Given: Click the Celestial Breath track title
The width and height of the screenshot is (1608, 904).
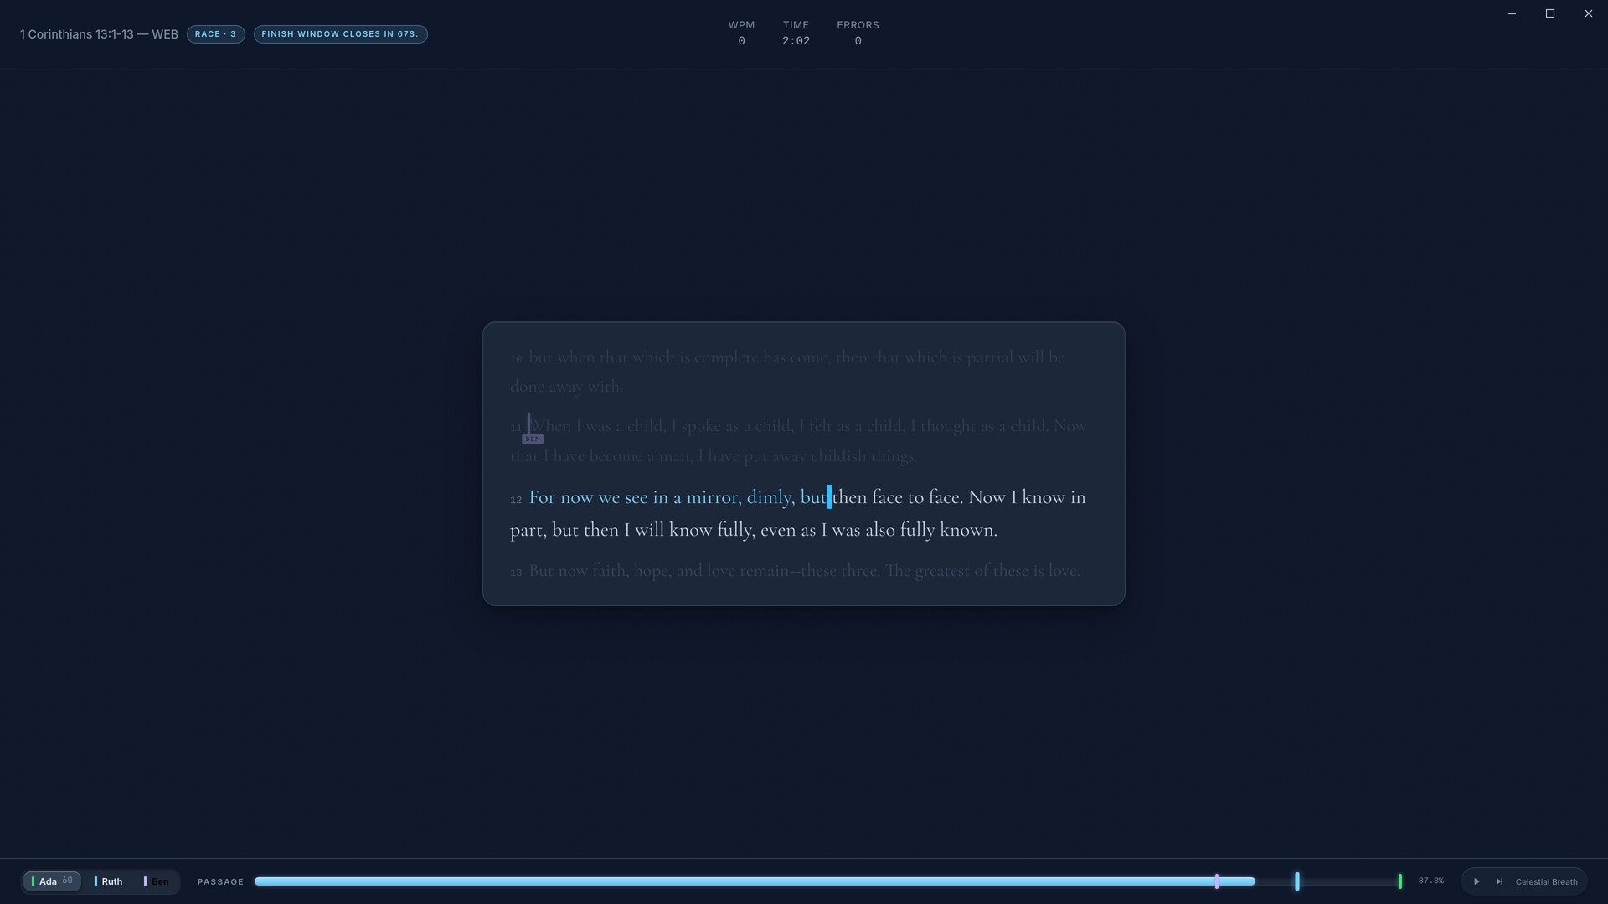Looking at the screenshot, I should pyautogui.click(x=1546, y=881).
